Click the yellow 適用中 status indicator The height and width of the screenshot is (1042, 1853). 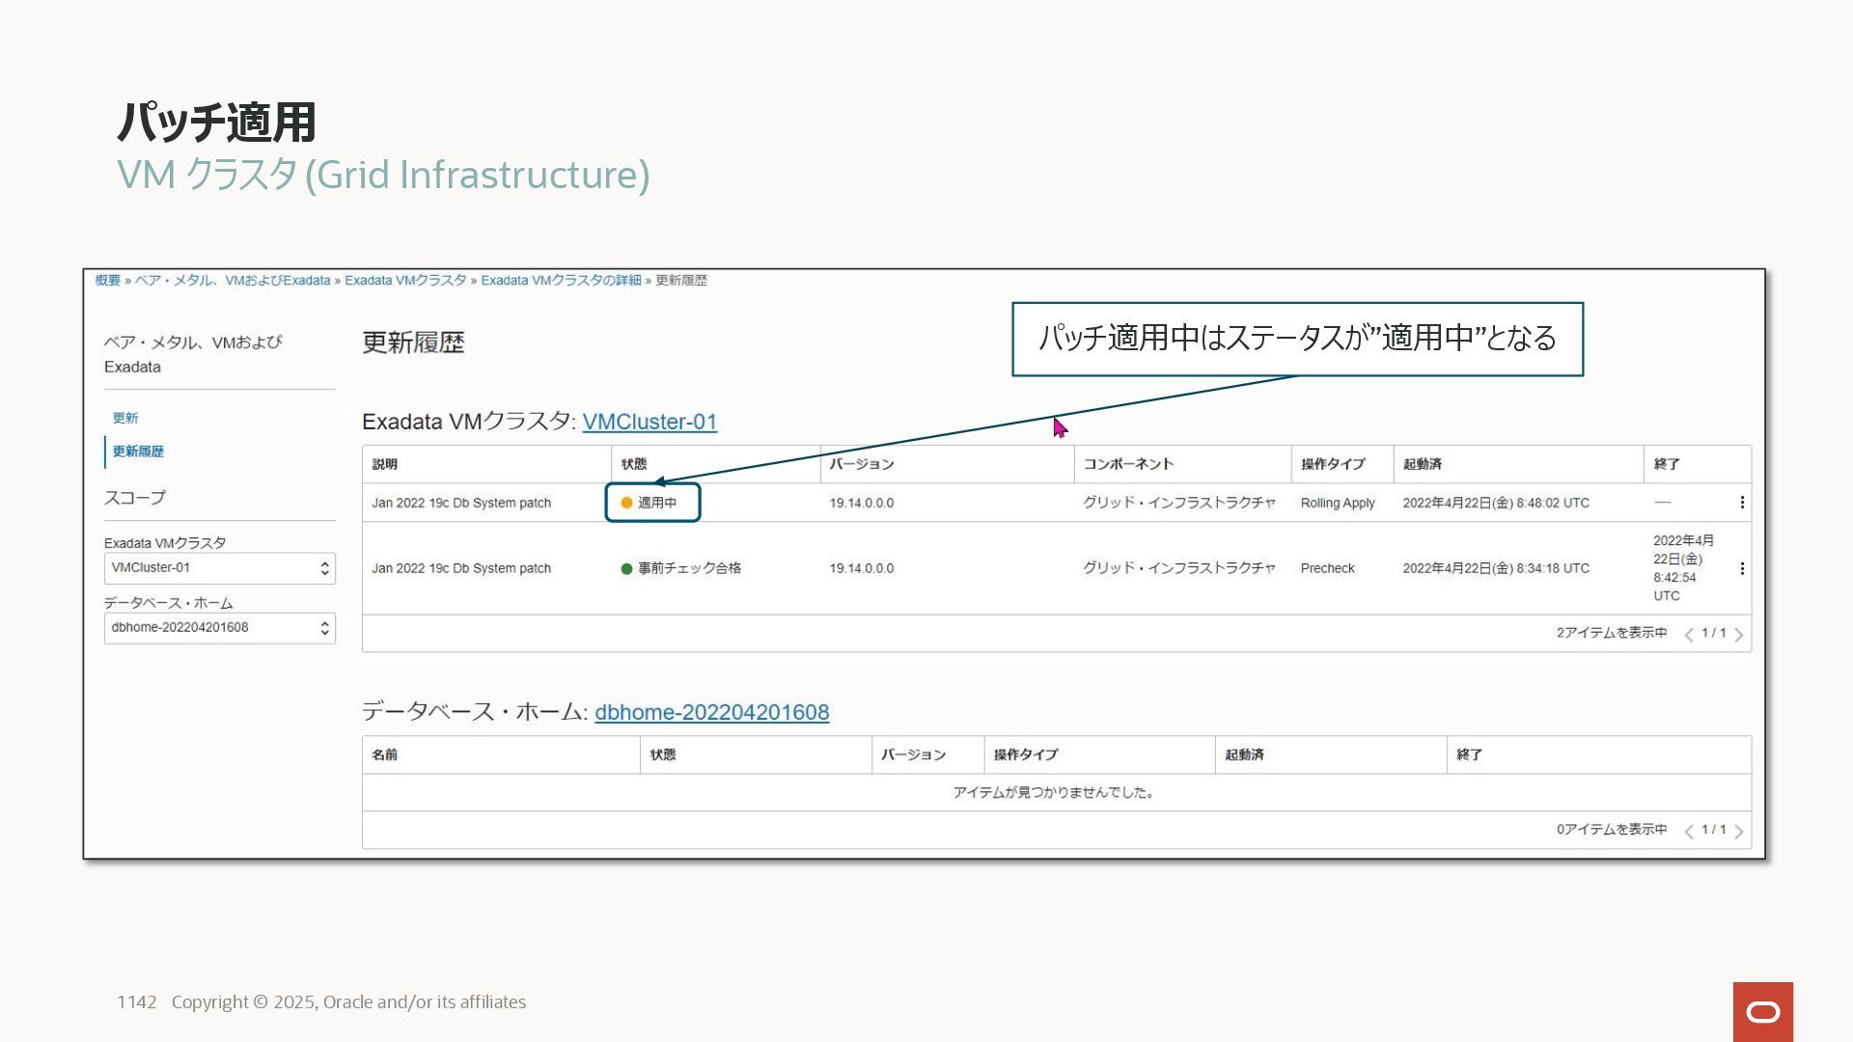[x=627, y=503]
